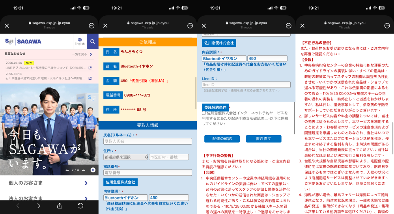This screenshot has height=214, width=394.
Task: Expand the 個人のお客さま menu row
Action: pyautogui.click(x=49, y=183)
